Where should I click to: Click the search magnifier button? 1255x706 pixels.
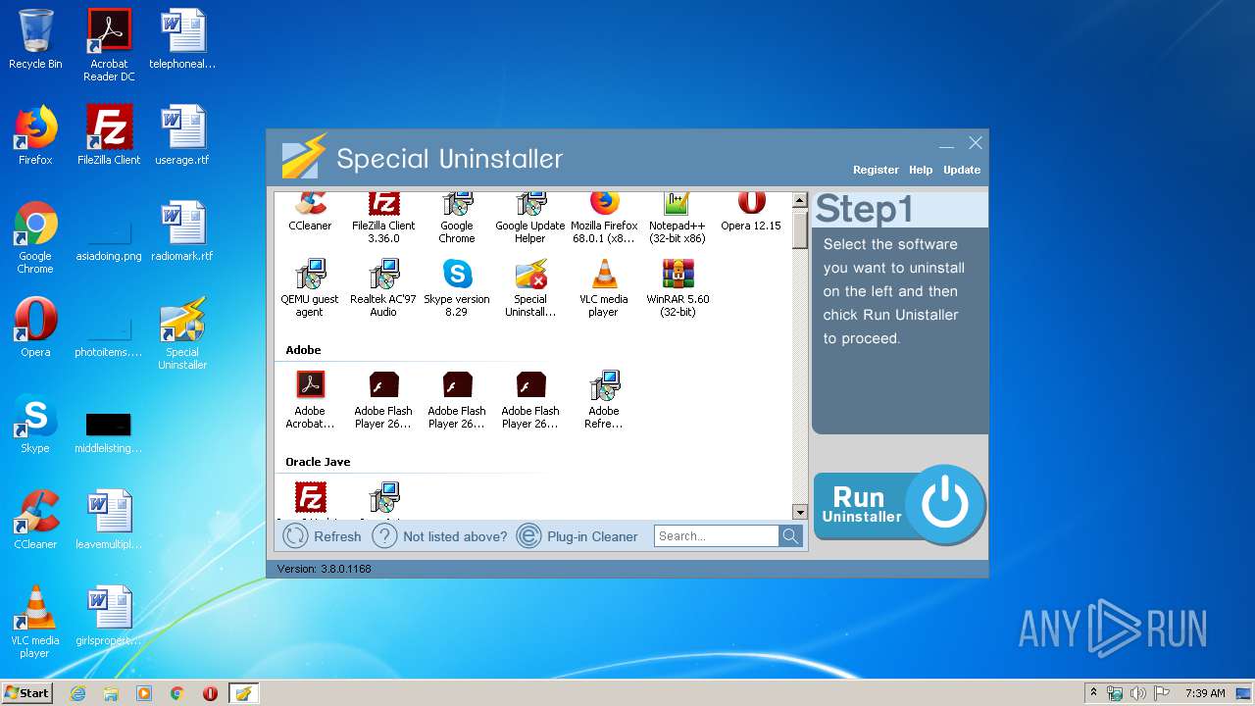[x=790, y=535]
